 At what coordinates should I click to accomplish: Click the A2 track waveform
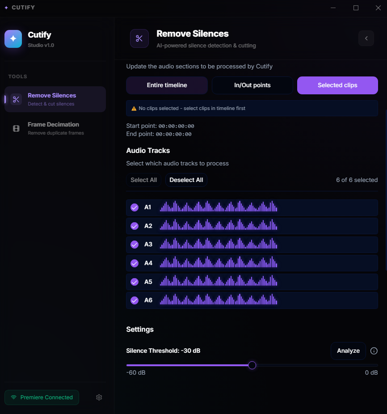(x=219, y=225)
